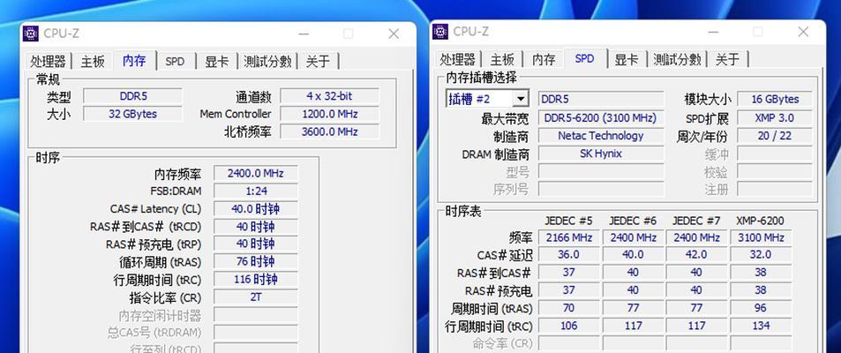Minimize the left CPU-Z window
The height and width of the screenshot is (353, 841).
[x=304, y=34]
